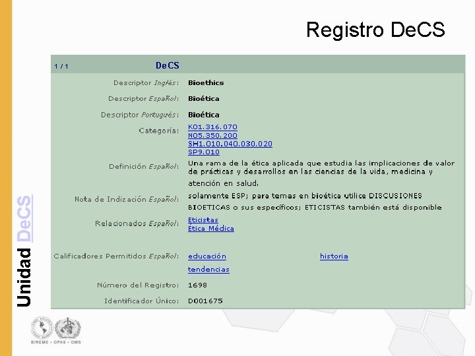Click the Registro DeCS slide title
475x356 pixels.
[375, 30]
